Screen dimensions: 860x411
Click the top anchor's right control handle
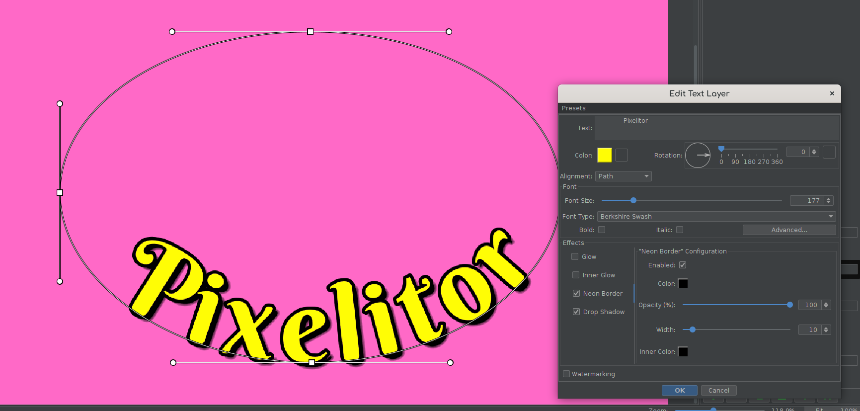(x=449, y=32)
